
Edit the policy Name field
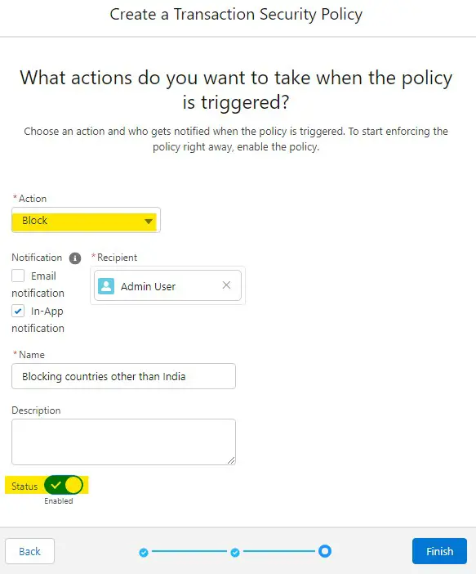(x=123, y=376)
